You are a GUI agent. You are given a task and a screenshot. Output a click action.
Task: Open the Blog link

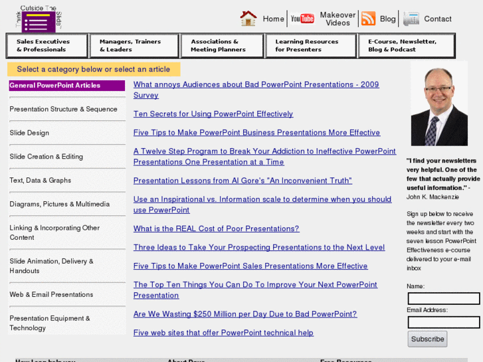(x=387, y=19)
